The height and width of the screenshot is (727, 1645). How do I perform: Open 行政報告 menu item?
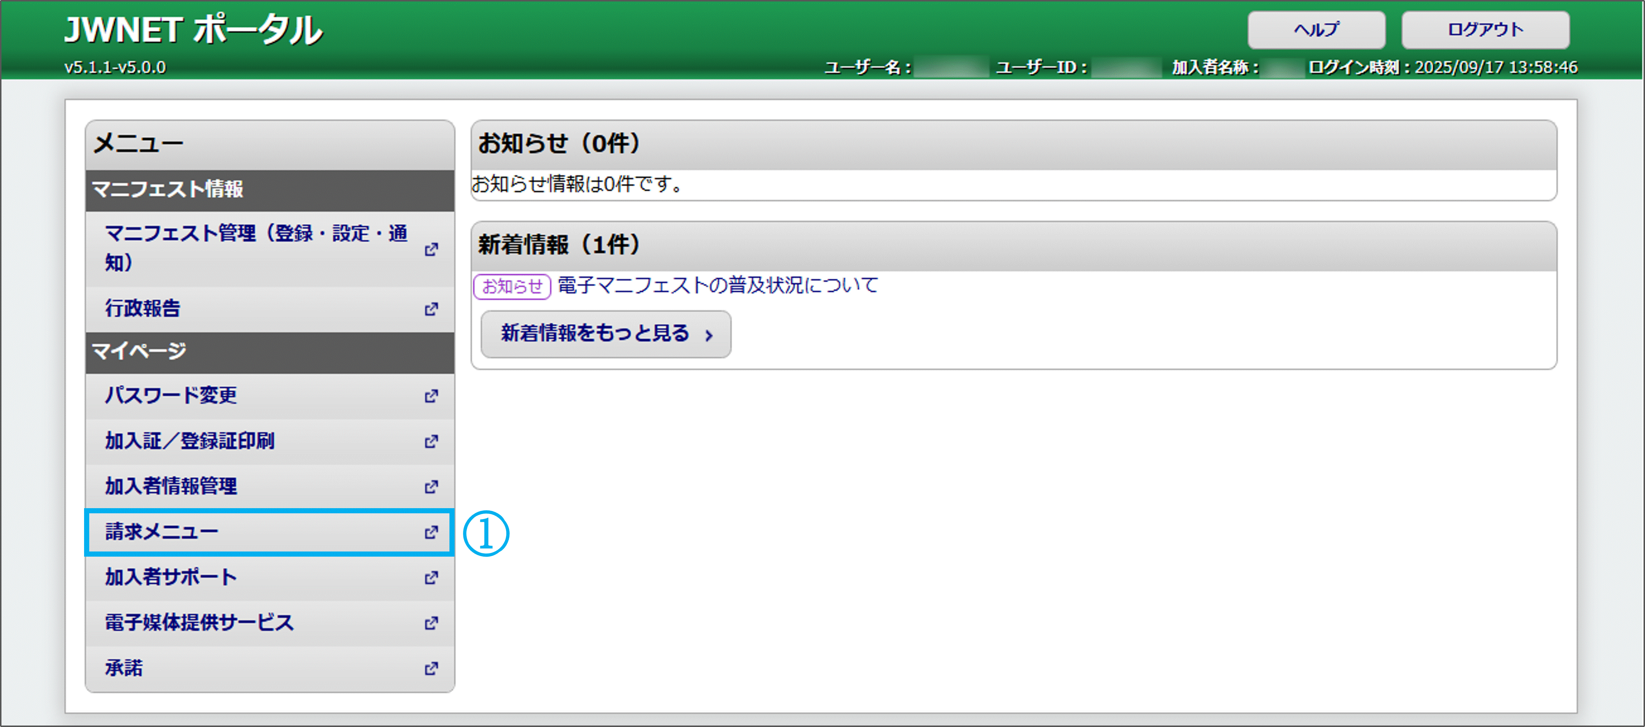tap(143, 308)
